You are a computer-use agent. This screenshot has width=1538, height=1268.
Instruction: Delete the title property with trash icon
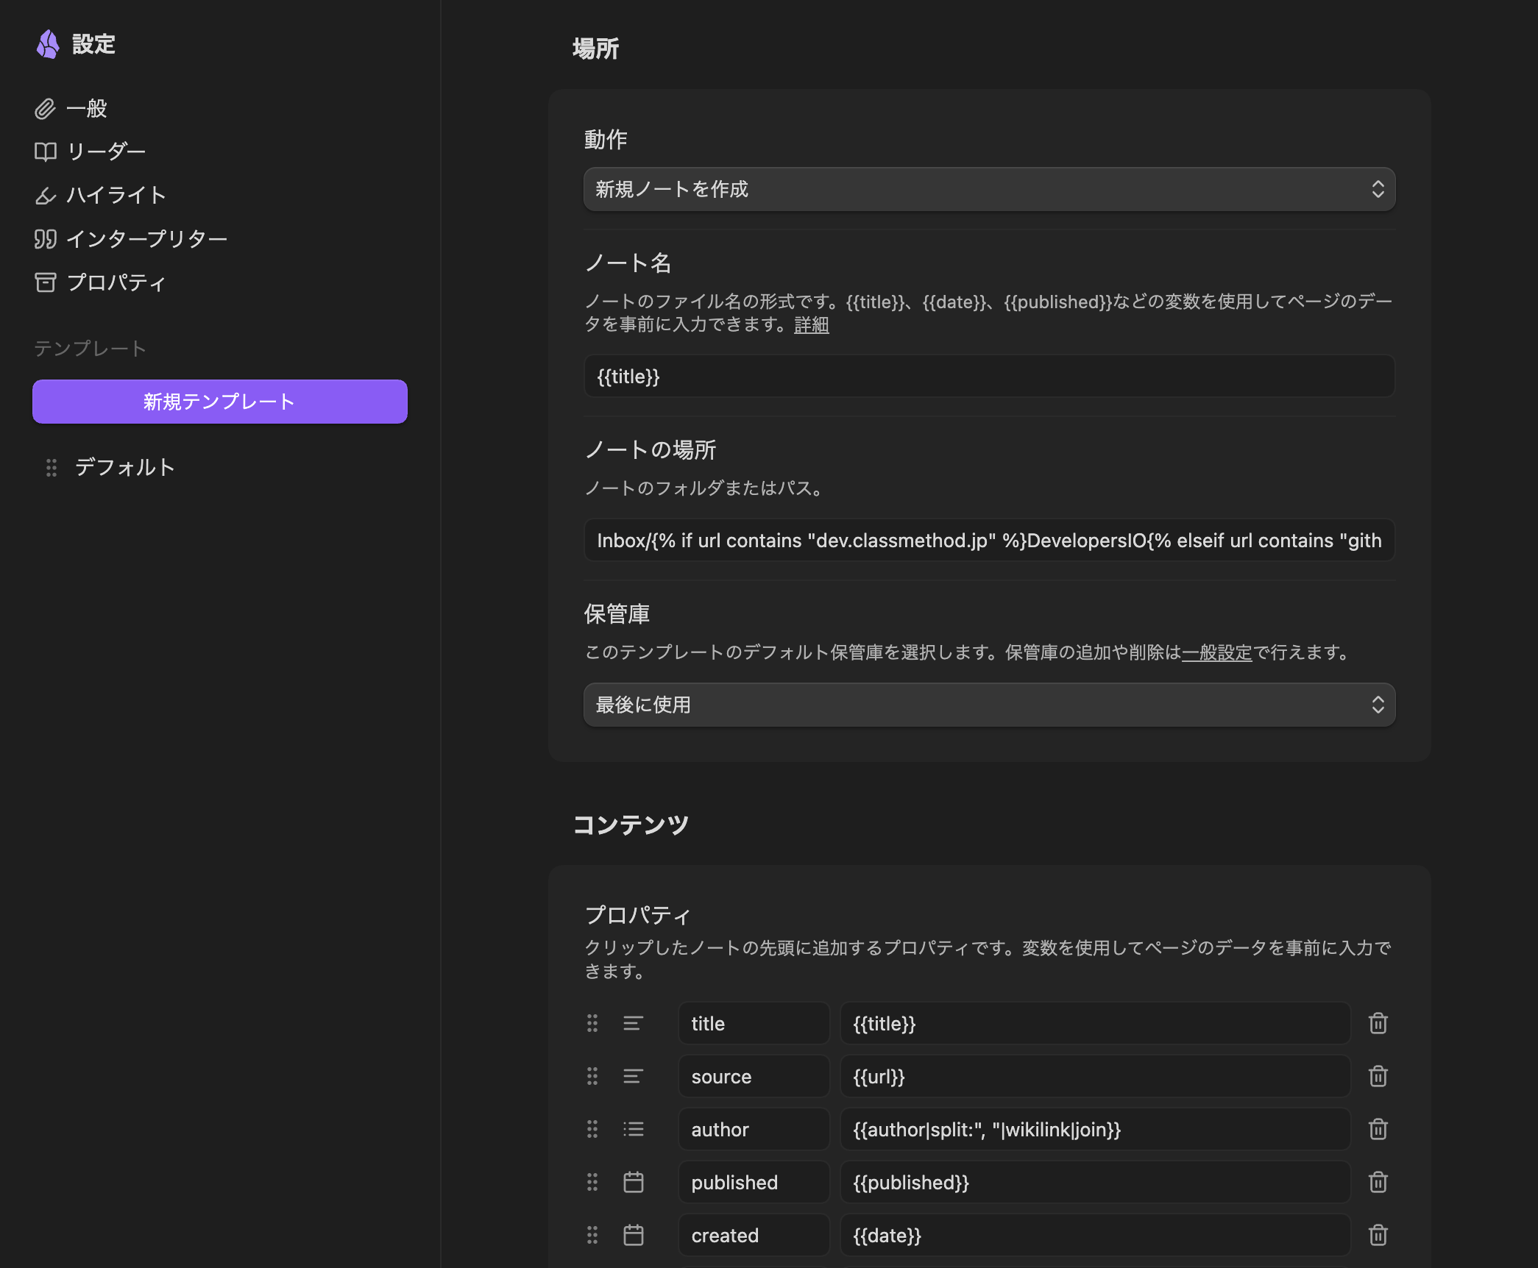point(1378,1023)
